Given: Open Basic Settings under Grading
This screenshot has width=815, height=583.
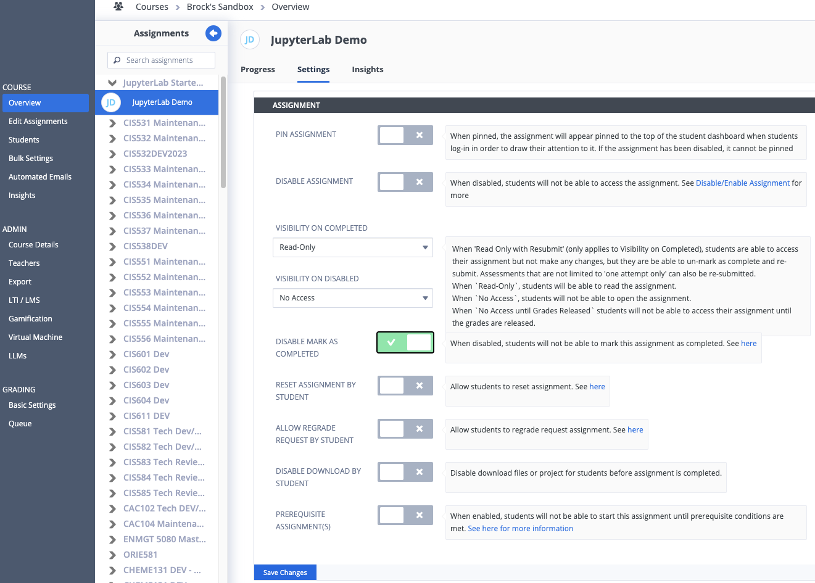Looking at the screenshot, I should 32,405.
